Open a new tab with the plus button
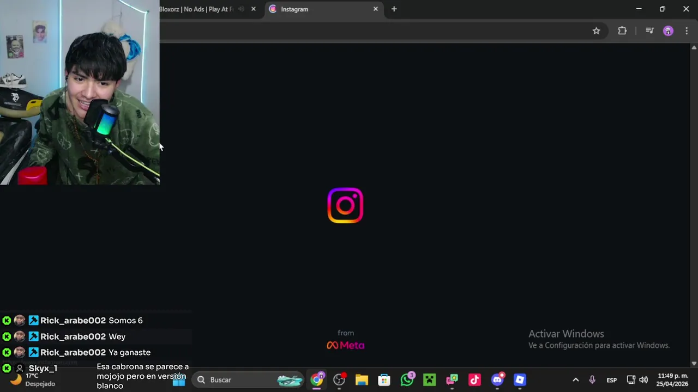The image size is (698, 392). click(x=394, y=9)
